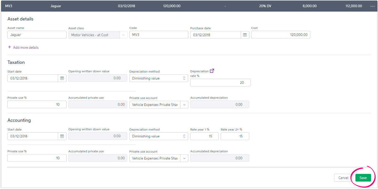Expand the Asset class dropdown
The image size is (378, 189).
pos(123,35)
